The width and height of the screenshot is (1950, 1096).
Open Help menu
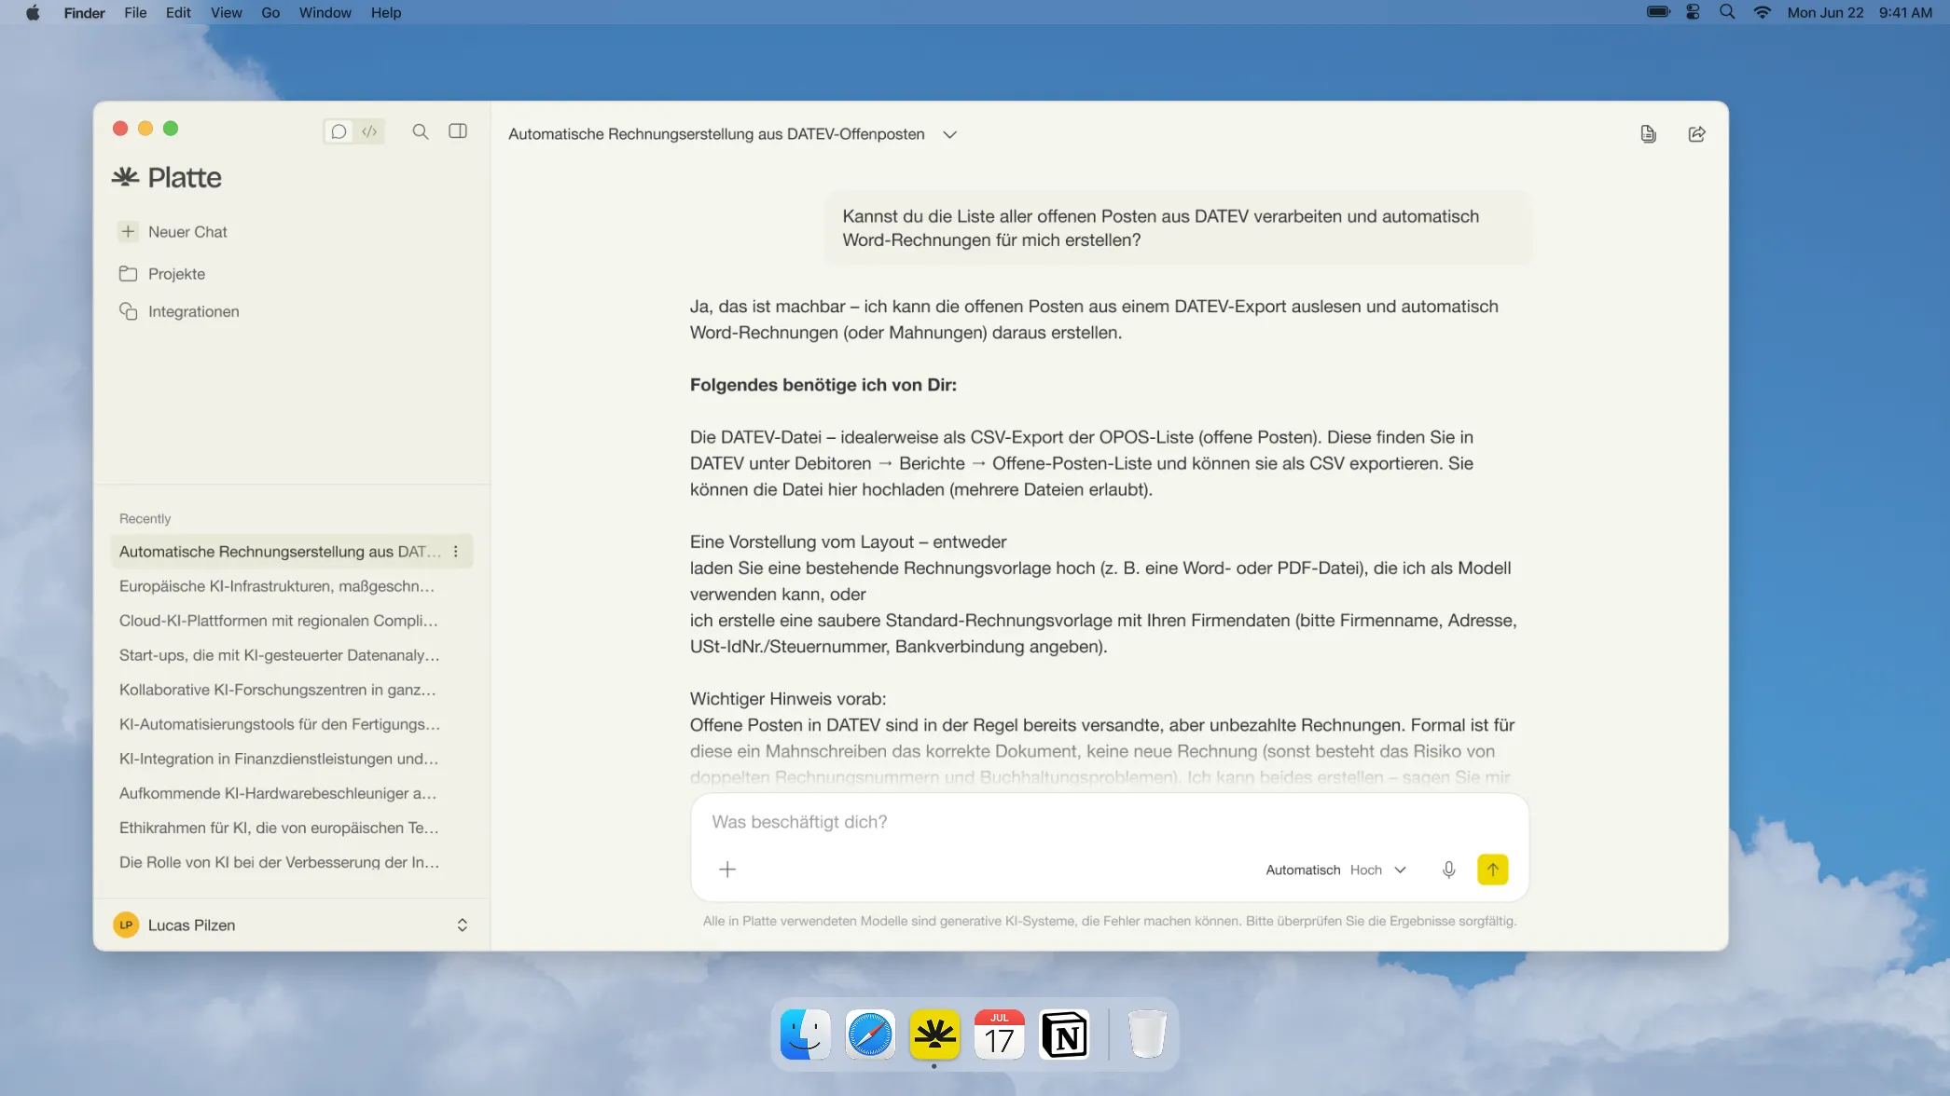tap(386, 12)
